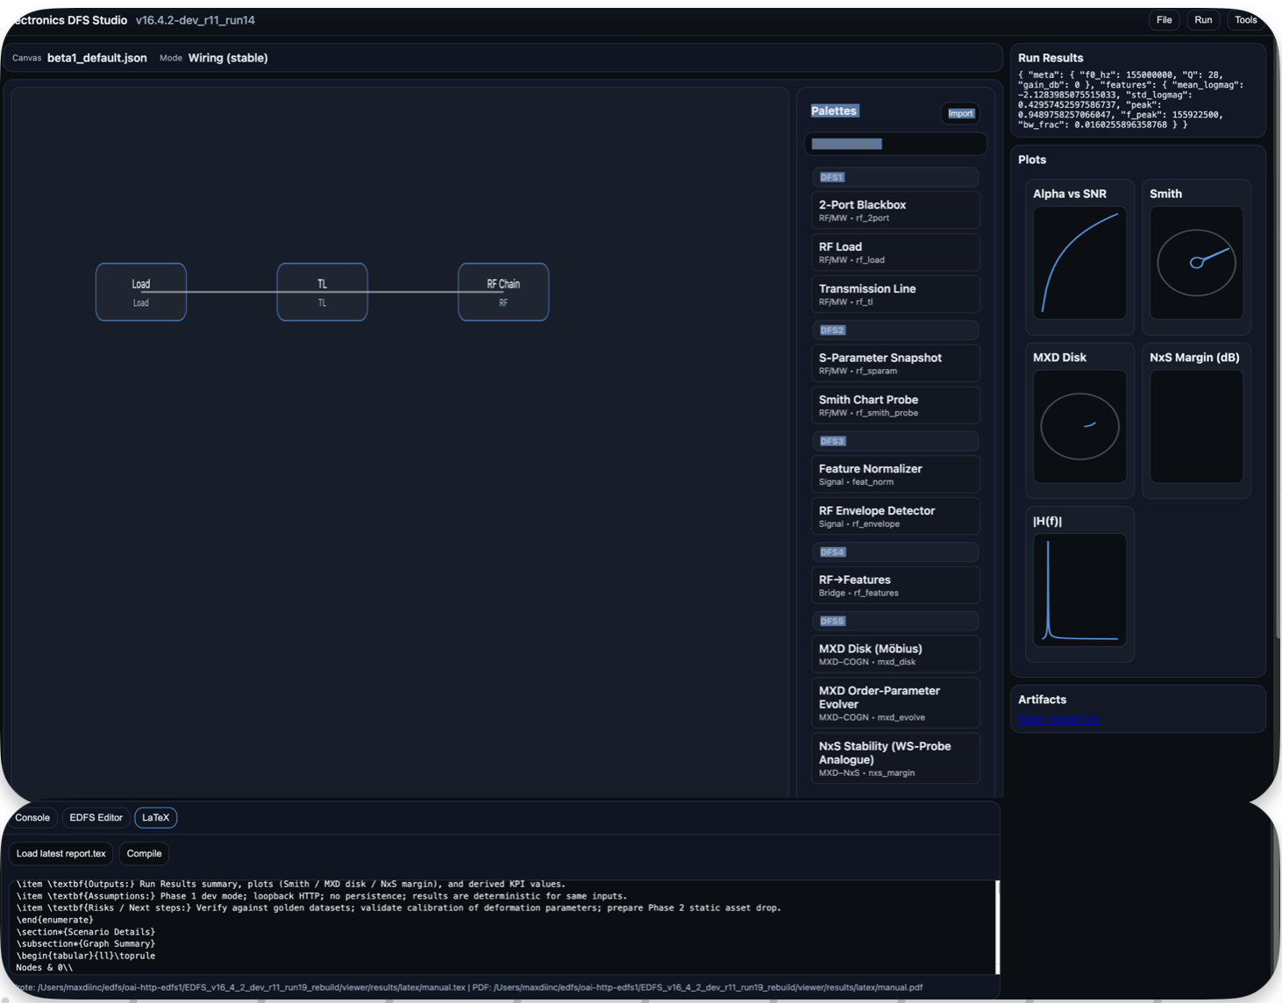
Task: Click the search blocks input field
Action: [894, 143]
